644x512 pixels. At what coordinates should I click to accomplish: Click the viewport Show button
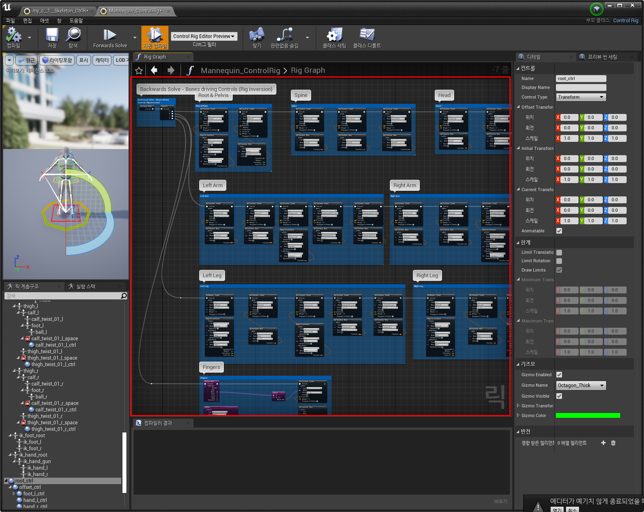84,60
